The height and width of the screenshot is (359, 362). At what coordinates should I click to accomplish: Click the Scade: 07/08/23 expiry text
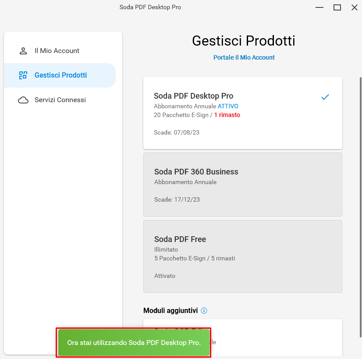point(176,132)
